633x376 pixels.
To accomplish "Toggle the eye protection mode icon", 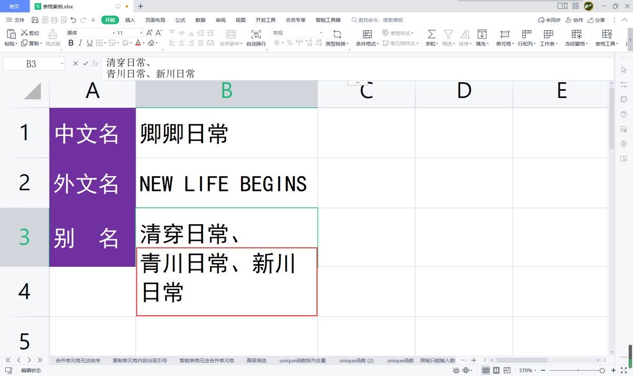I will tap(456, 370).
